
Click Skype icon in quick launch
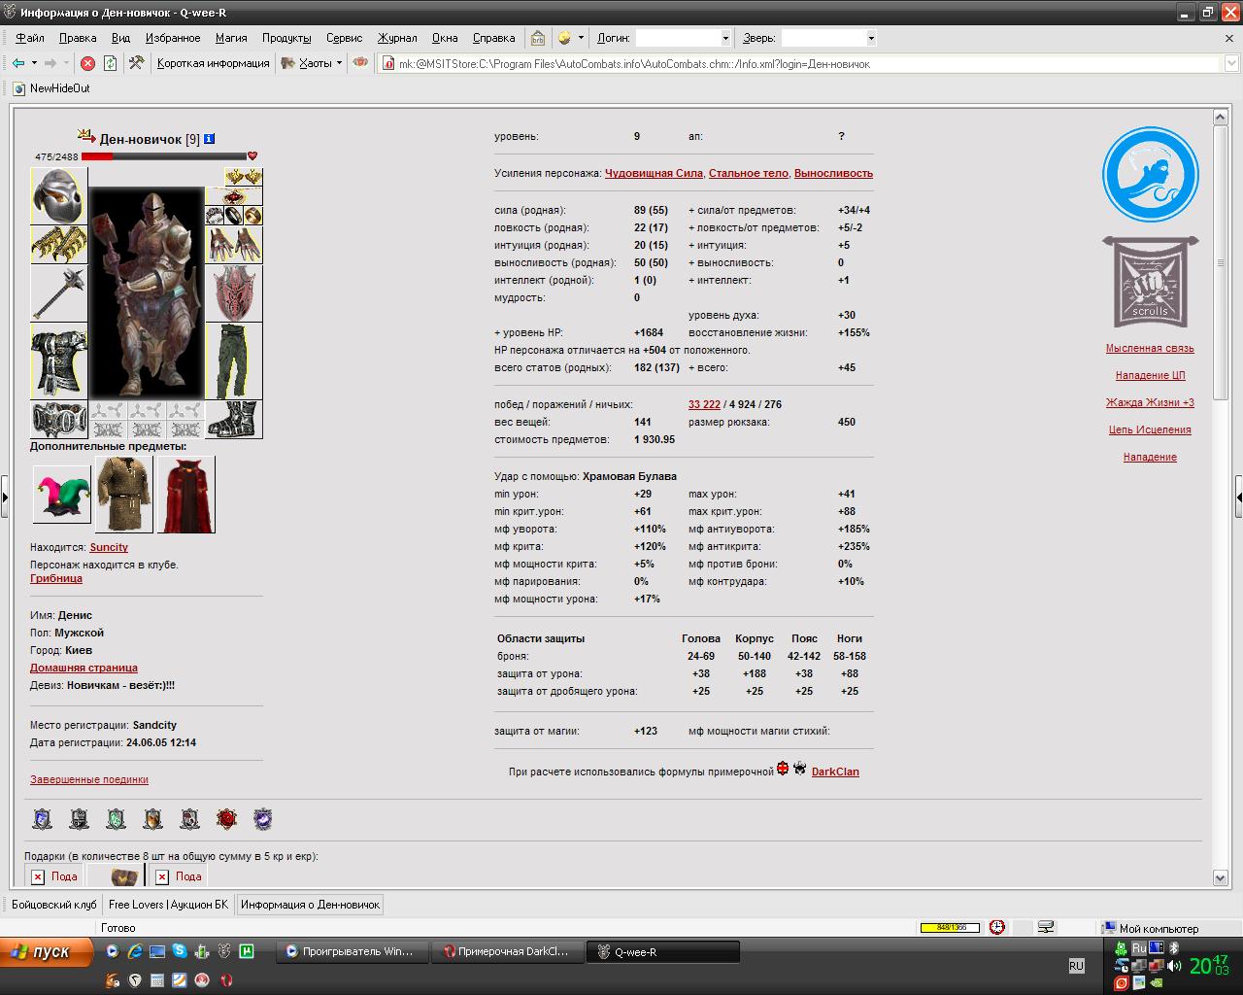click(180, 951)
